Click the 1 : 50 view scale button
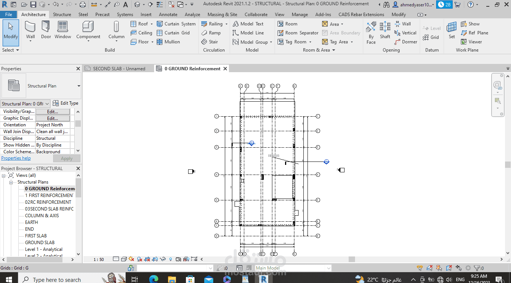Screen dimensions: 511x283 pos(99,259)
